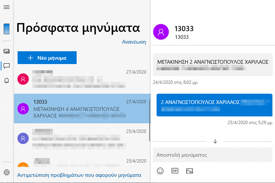Open the Notifications bell section
Viewport: 275px width, 183px height.
(7, 81)
